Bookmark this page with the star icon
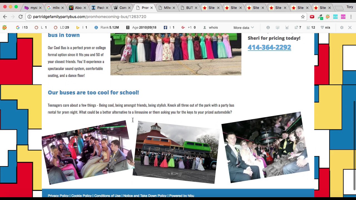The width and height of the screenshot is (356, 200). [303, 17]
